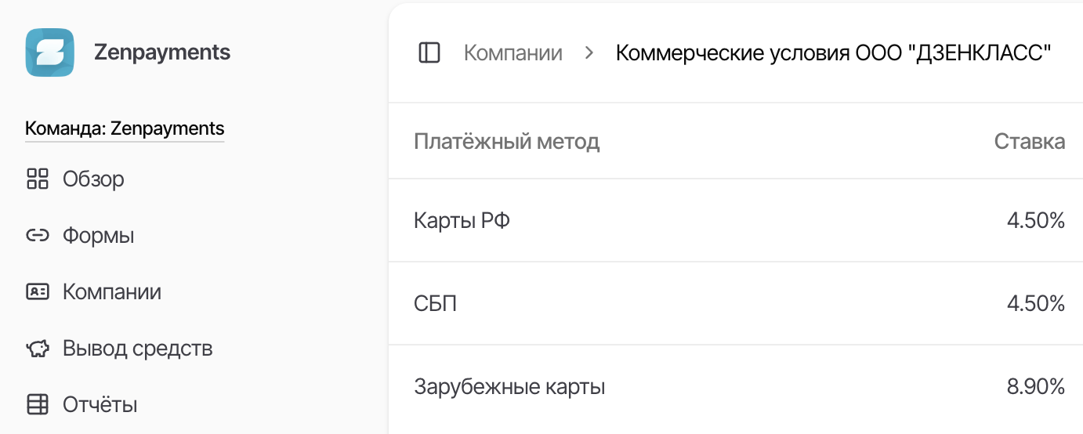Select the Карты РФ row label

tap(462, 221)
